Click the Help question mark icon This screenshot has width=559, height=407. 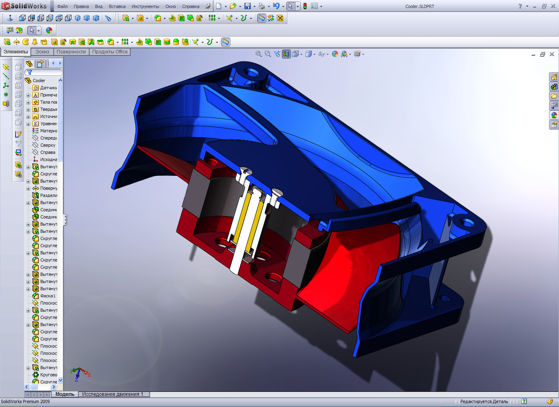[520, 6]
